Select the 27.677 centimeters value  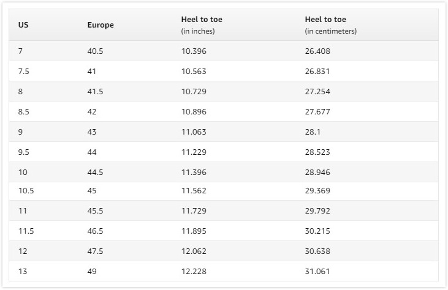317,111
